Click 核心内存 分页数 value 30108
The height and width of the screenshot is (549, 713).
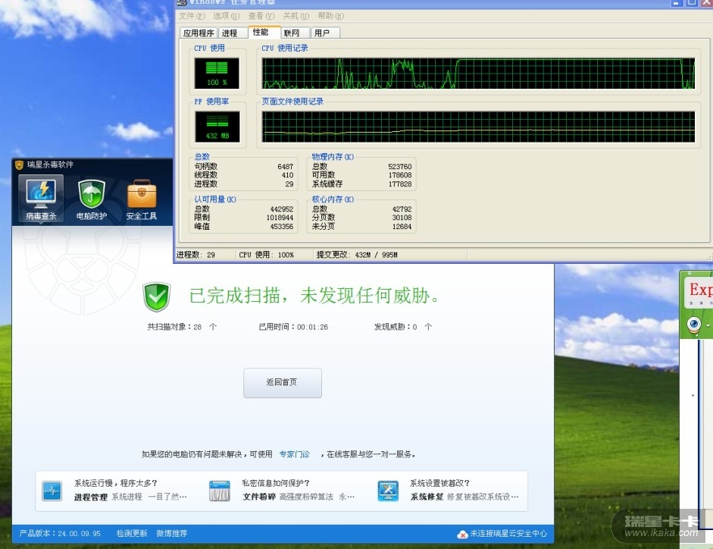coord(402,218)
